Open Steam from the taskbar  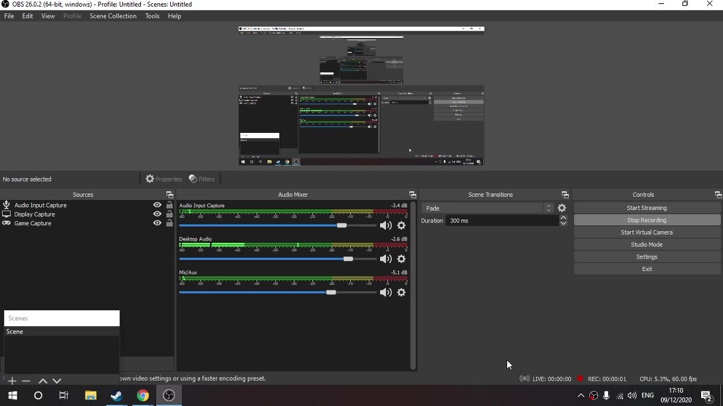(x=116, y=396)
